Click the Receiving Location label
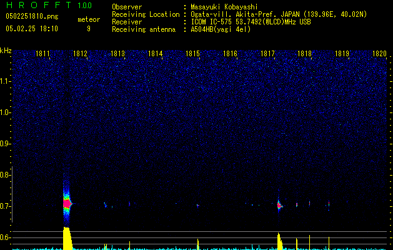 point(146,14)
